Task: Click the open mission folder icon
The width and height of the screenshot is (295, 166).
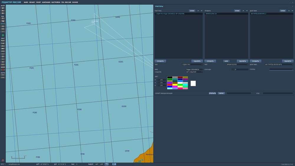Action: [3, 11]
